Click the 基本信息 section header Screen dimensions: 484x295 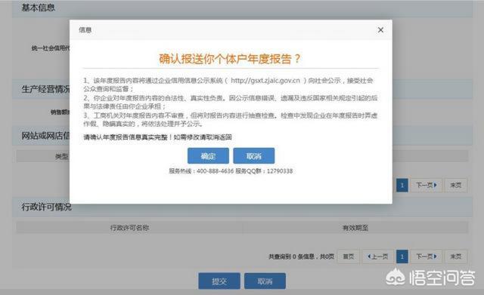click(x=38, y=8)
